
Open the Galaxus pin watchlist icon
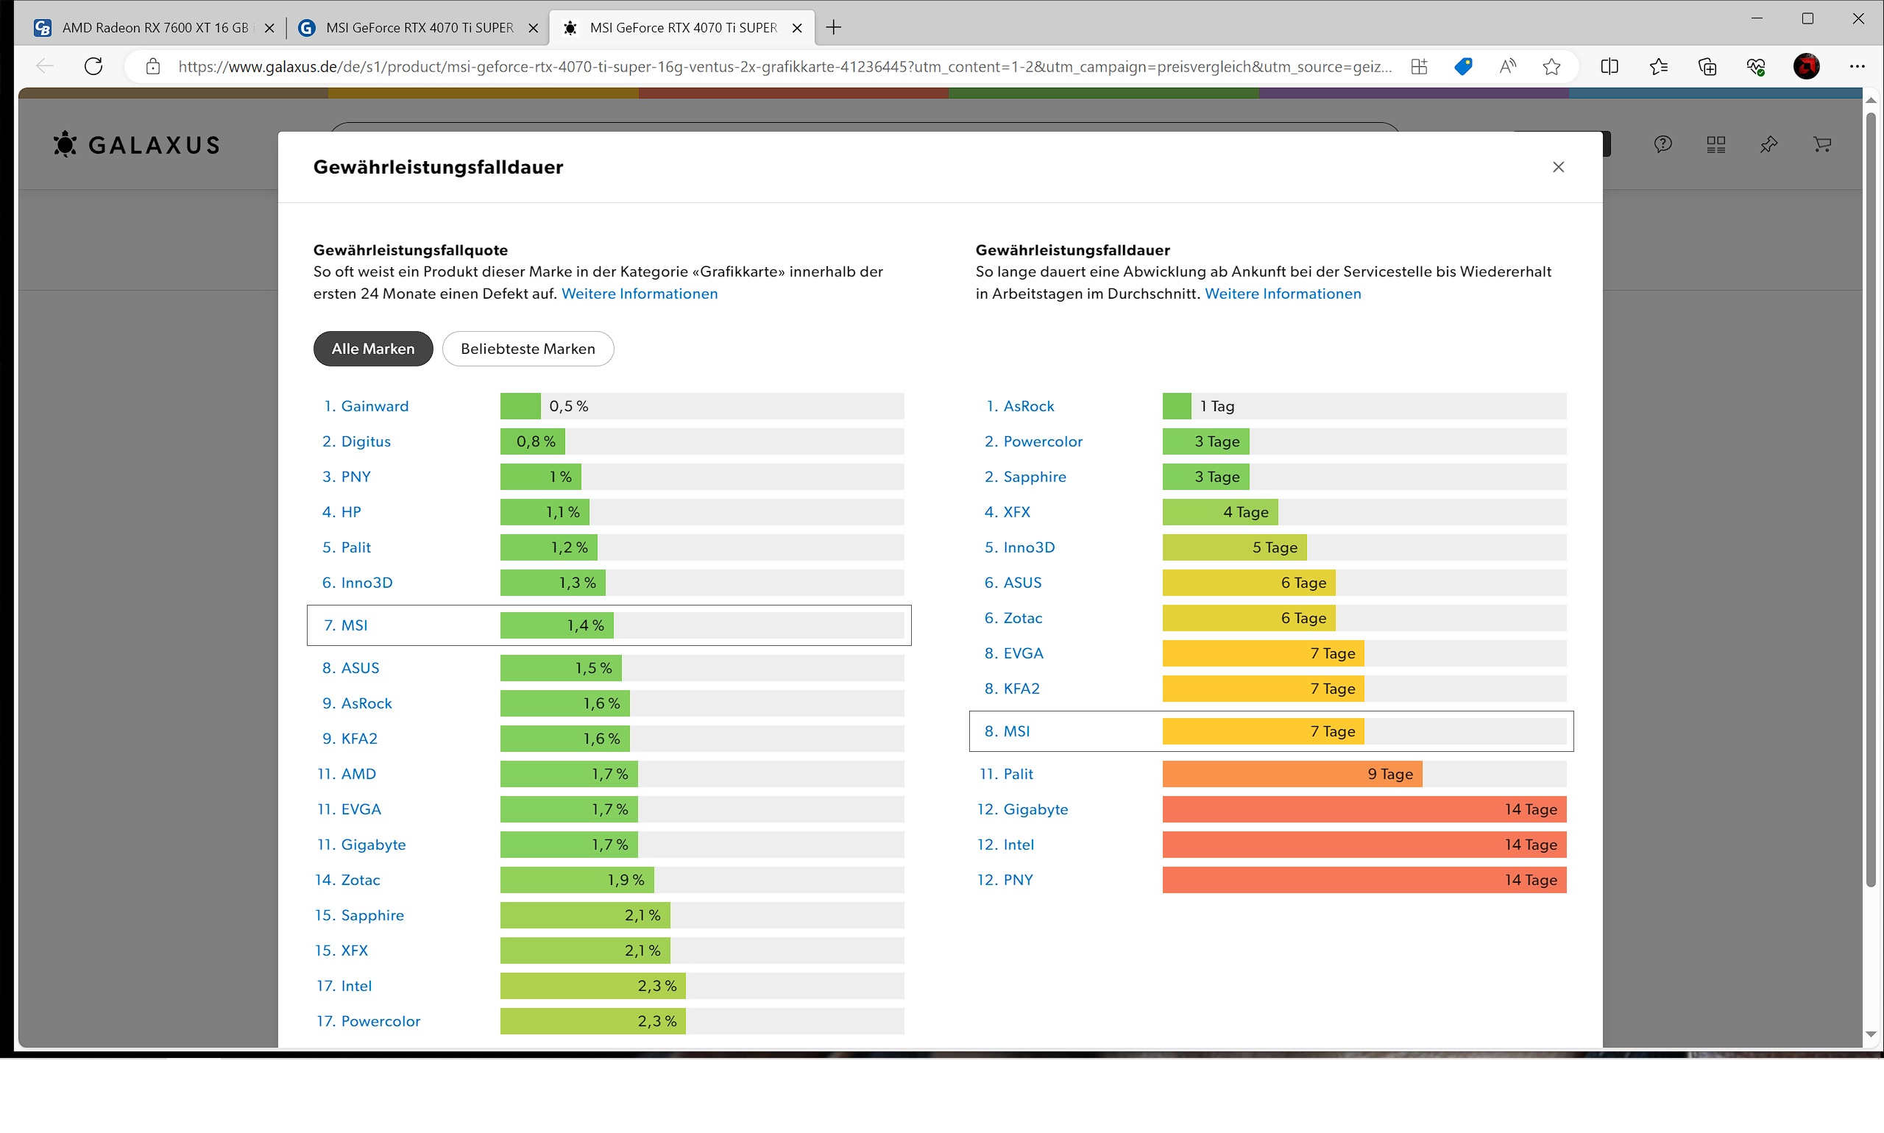[1768, 144]
